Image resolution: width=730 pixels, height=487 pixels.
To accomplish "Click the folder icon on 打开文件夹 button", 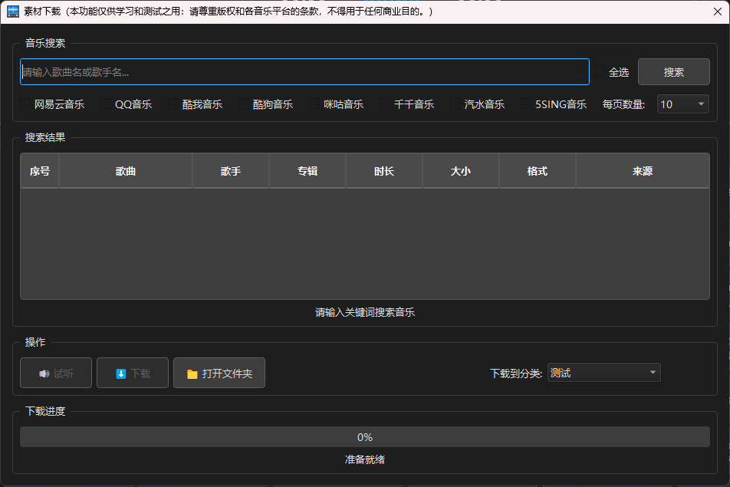I will click(x=192, y=374).
